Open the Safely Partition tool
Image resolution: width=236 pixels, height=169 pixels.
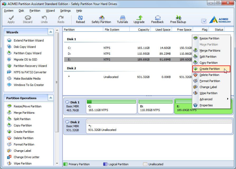tap(101, 20)
